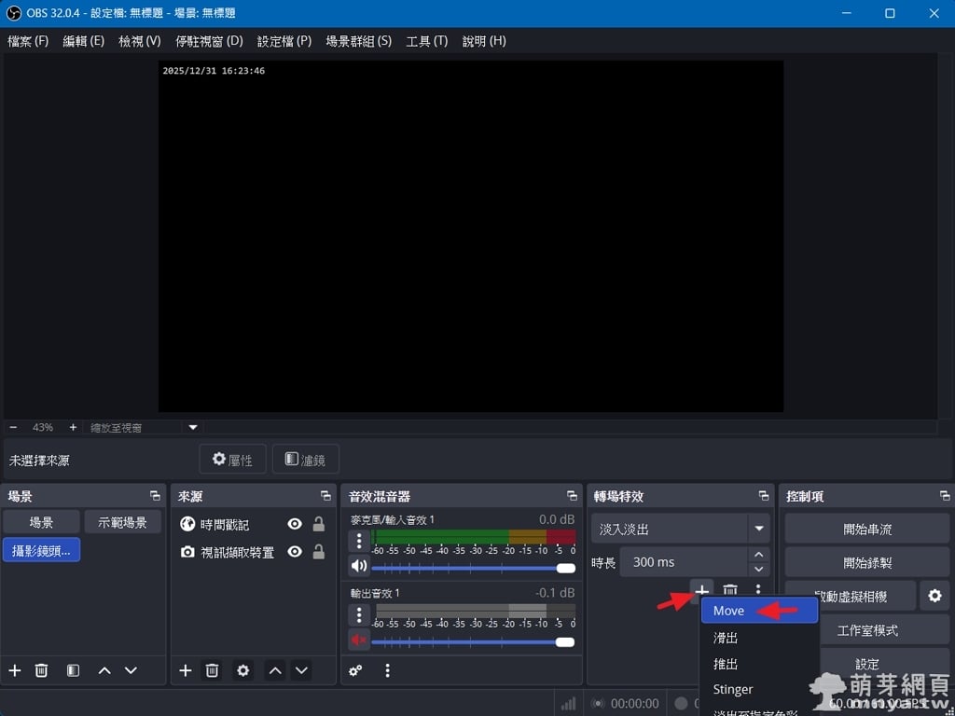This screenshot has height=716, width=955.
Task: Toggle the lock for 視訊擷取裝置 source
Action: (318, 552)
